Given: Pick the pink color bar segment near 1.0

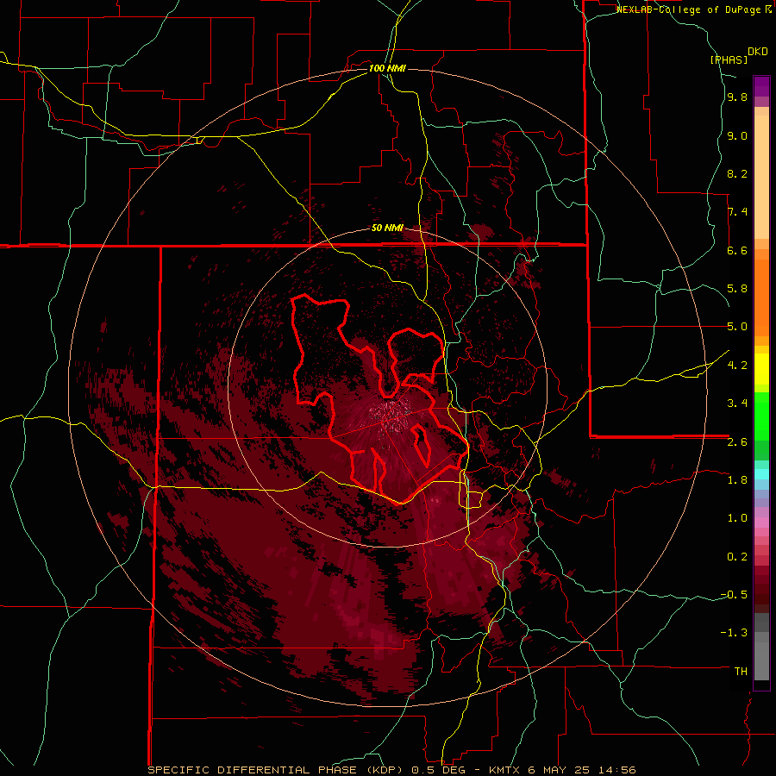Looking at the screenshot, I should [761, 523].
